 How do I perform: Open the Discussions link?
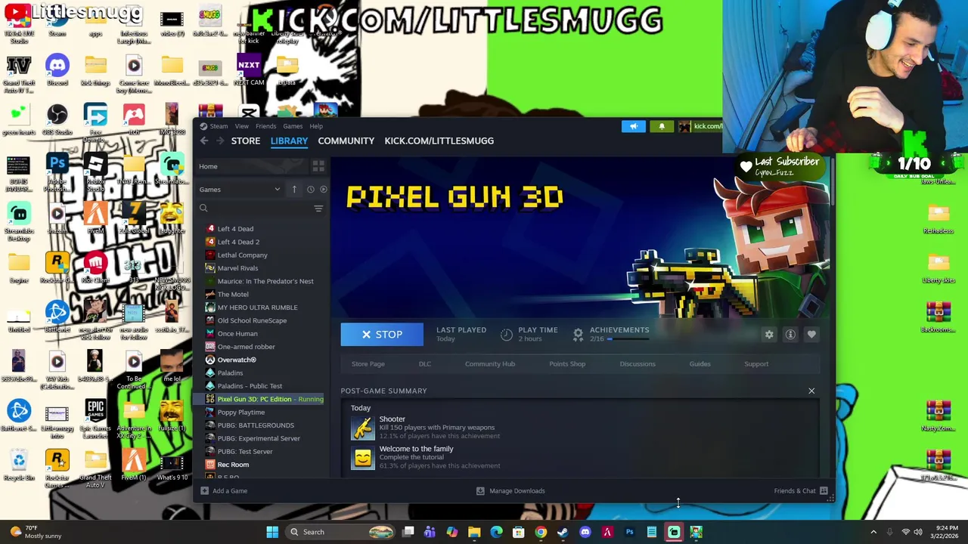click(x=638, y=364)
